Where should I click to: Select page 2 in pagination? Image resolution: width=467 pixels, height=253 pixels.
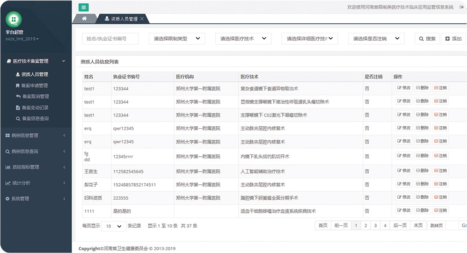[x=366, y=225]
